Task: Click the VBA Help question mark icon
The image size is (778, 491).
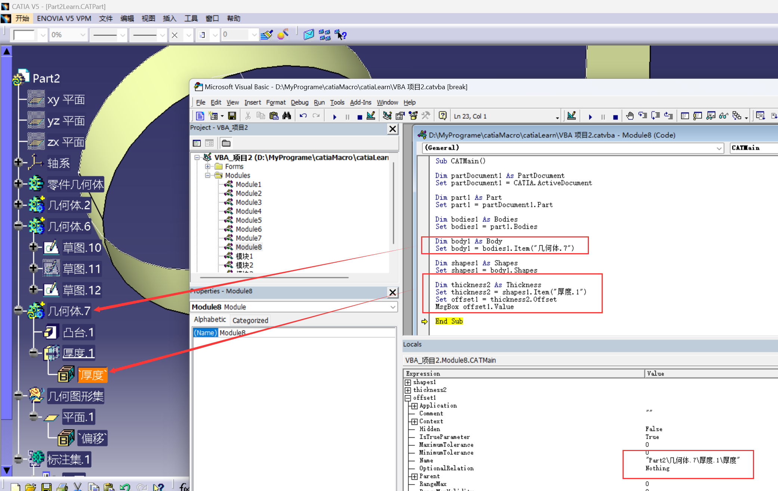Action: (x=442, y=116)
